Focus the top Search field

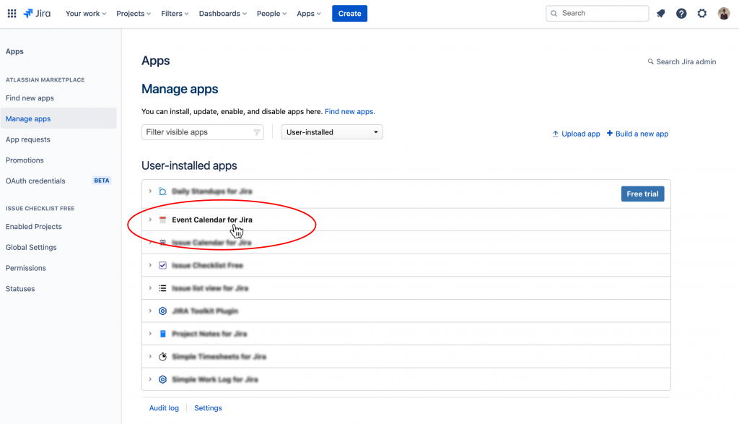[x=597, y=13]
